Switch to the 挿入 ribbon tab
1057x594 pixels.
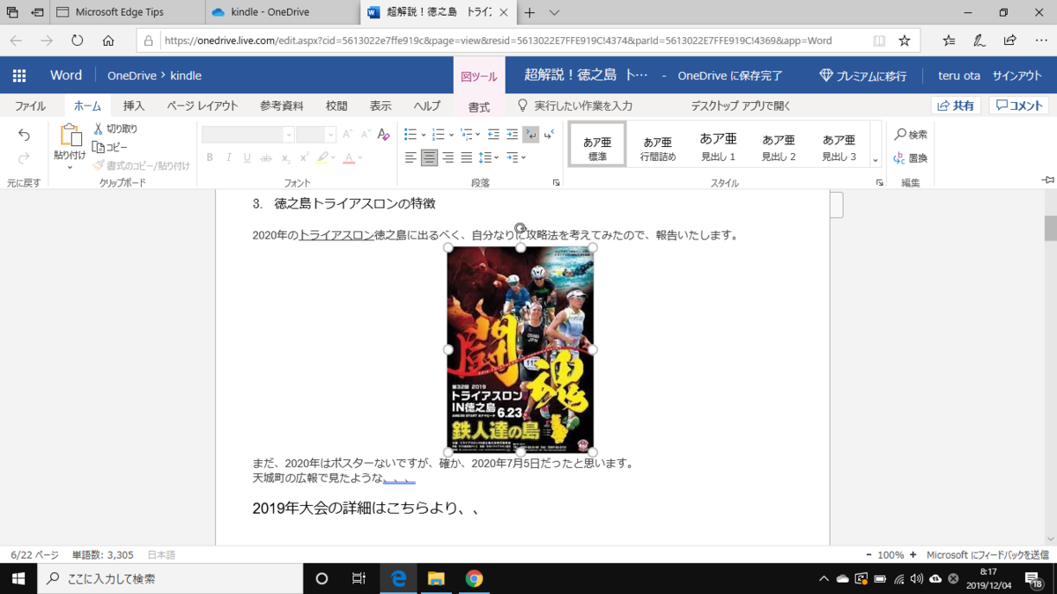click(x=134, y=105)
